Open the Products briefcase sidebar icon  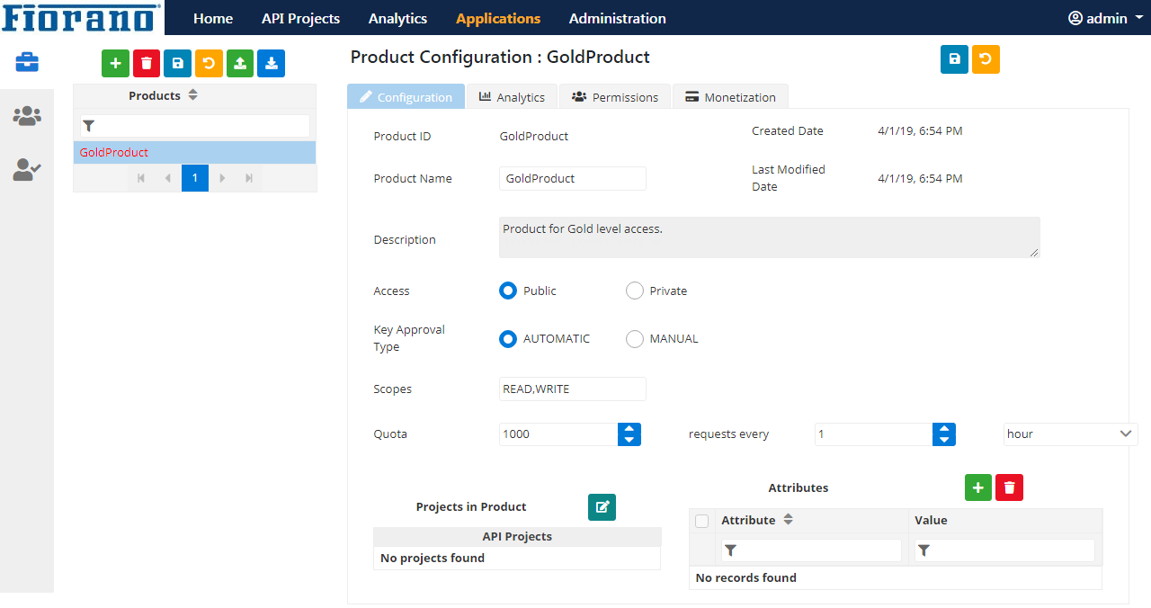pyautogui.click(x=27, y=62)
